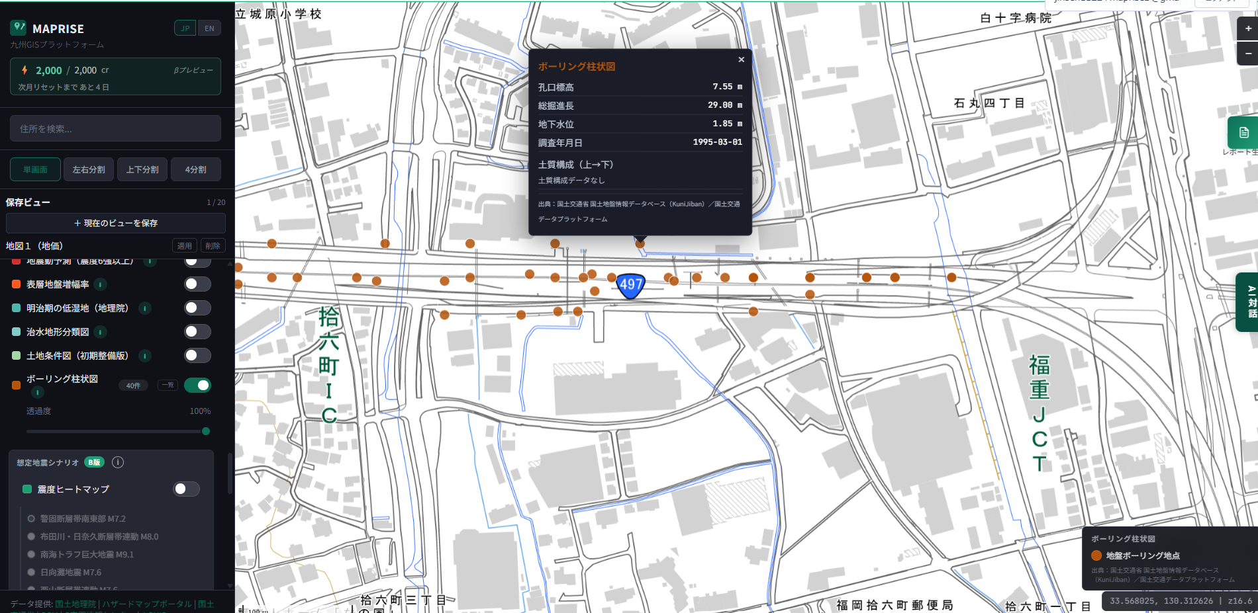Open the 一覧 list for borehole data

(168, 385)
